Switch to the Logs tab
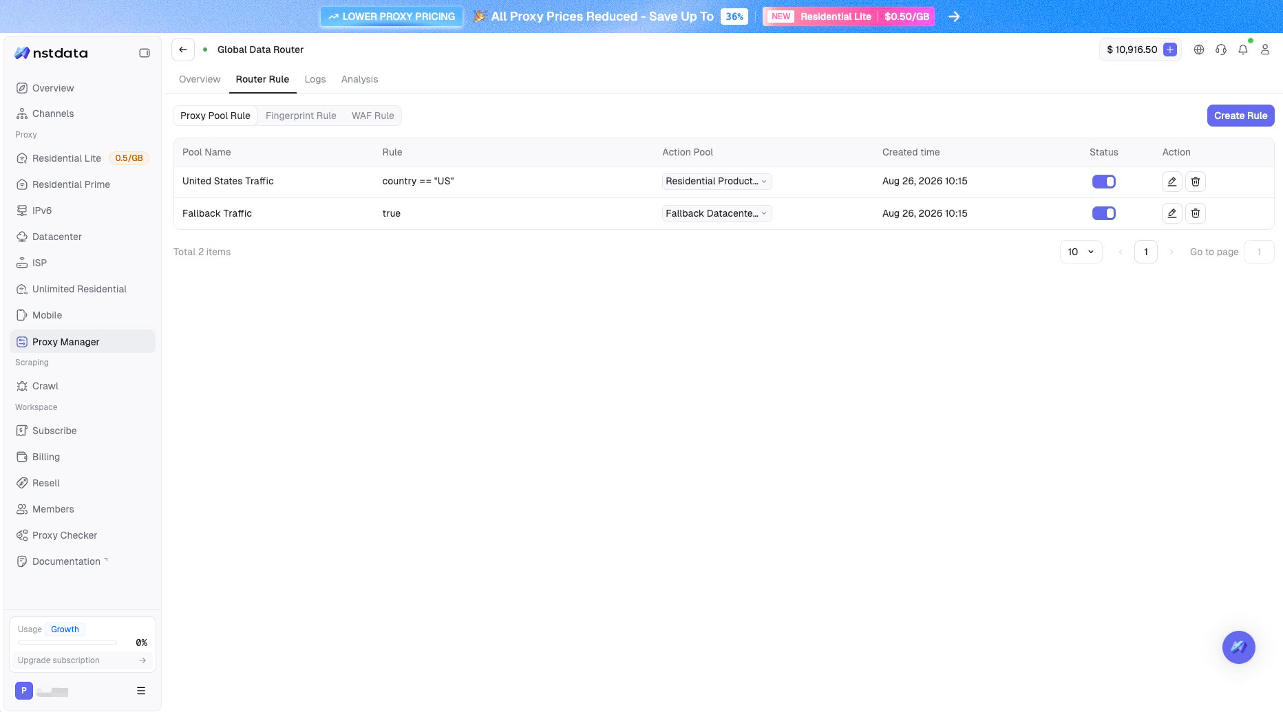1283x712 pixels. tap(315, 79)
